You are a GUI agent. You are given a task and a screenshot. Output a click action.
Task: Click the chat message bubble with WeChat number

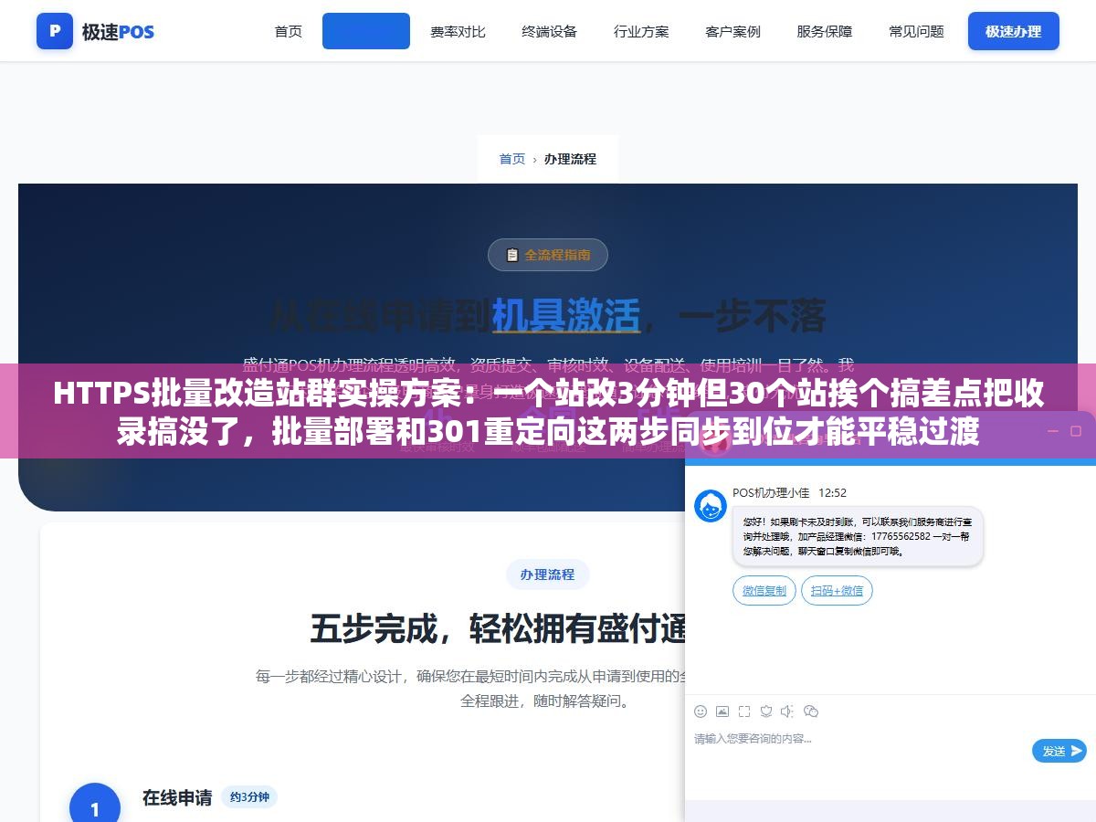[x=858, y=536]
